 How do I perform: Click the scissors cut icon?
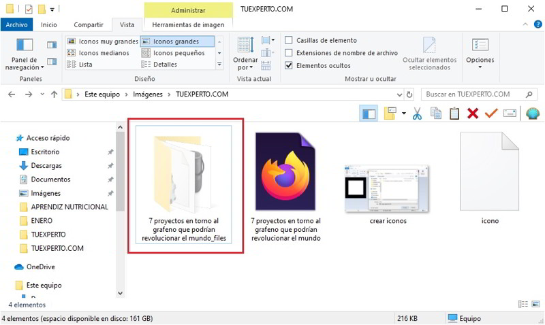tap(417, 114)
